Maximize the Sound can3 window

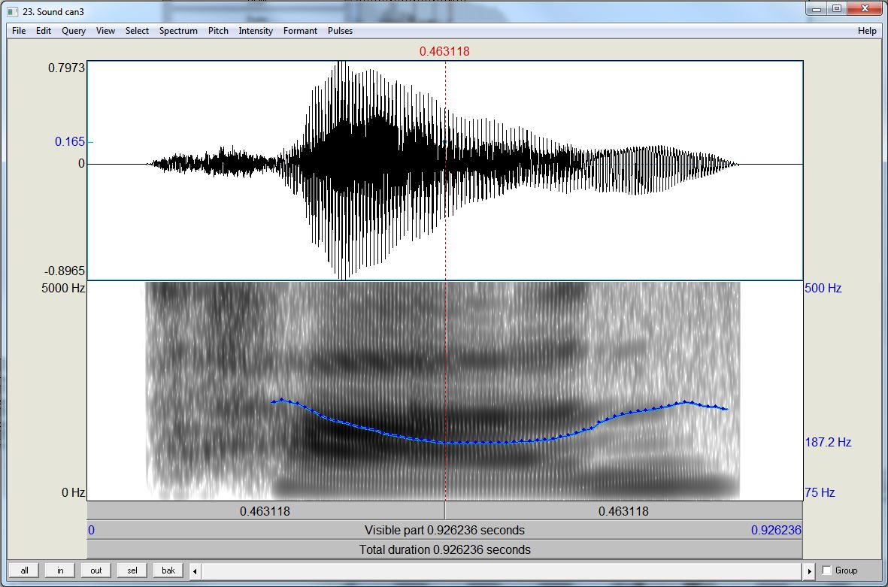point(836,9)
